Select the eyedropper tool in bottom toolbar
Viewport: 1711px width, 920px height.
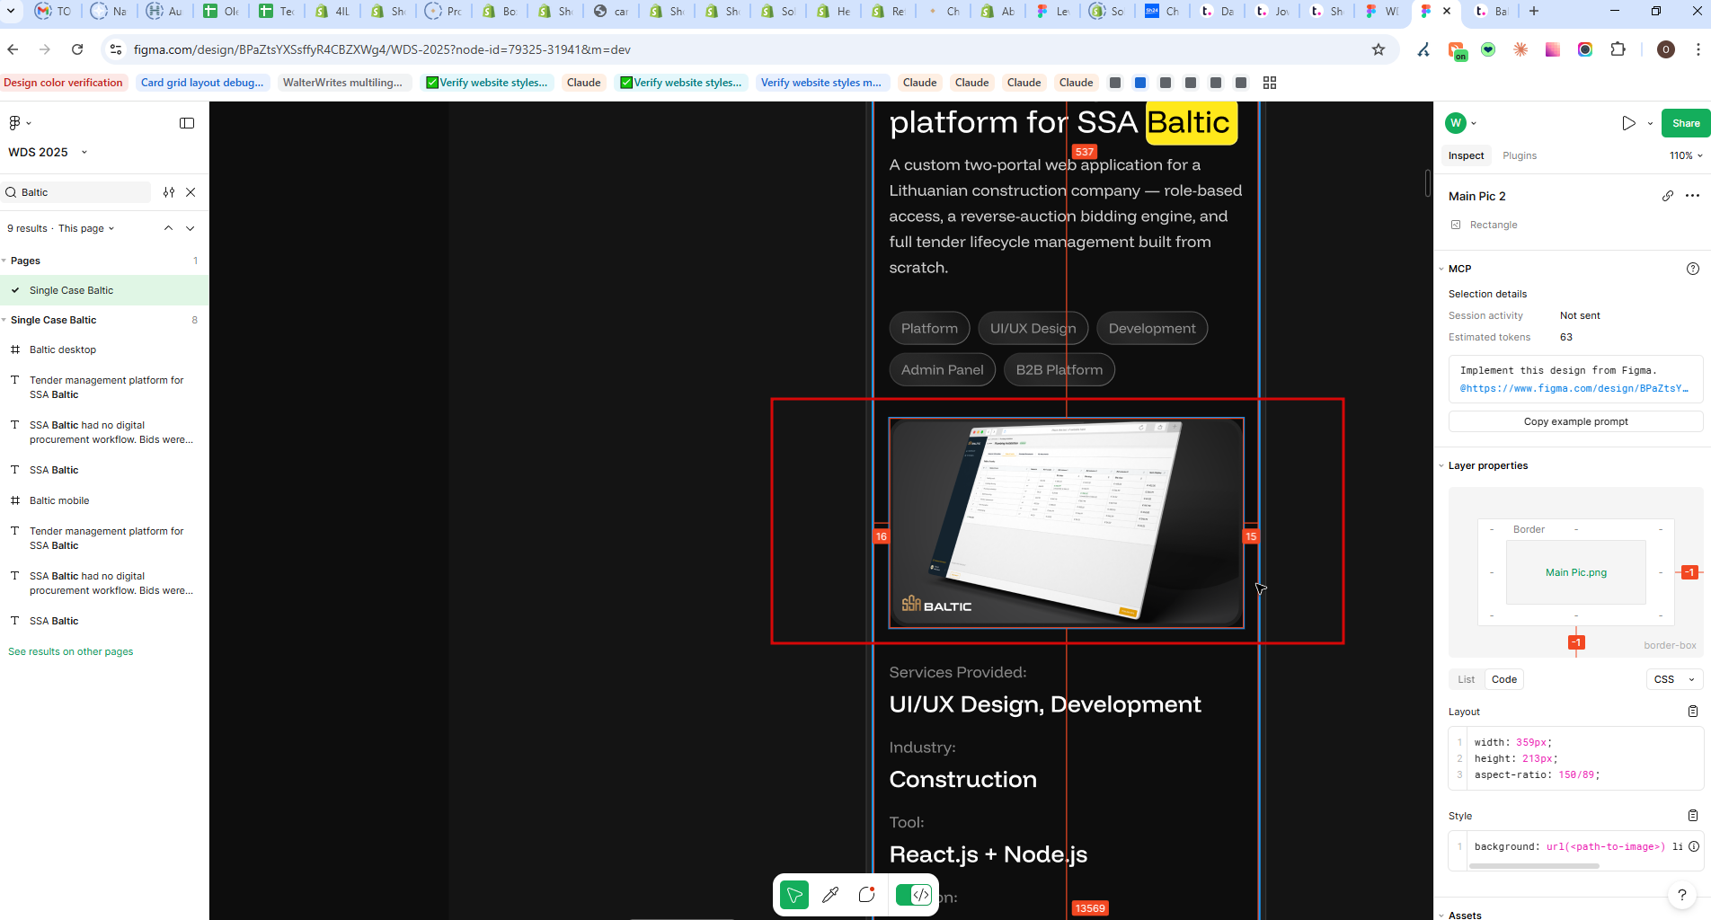pos(830,895)
